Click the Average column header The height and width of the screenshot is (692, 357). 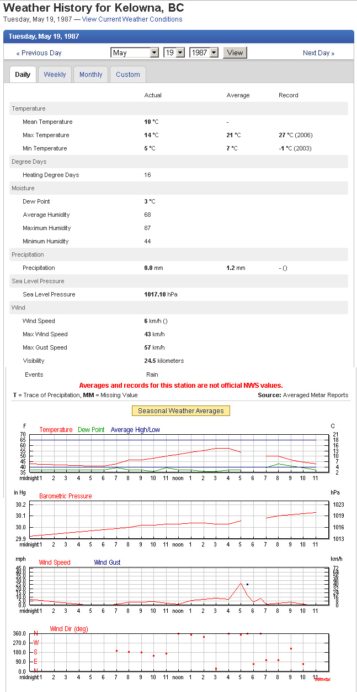click(238, 95)
